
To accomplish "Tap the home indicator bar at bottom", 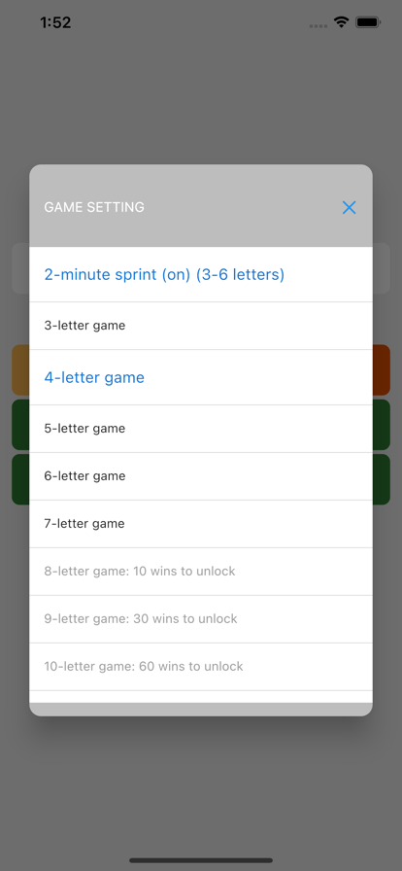I will 201,860.
